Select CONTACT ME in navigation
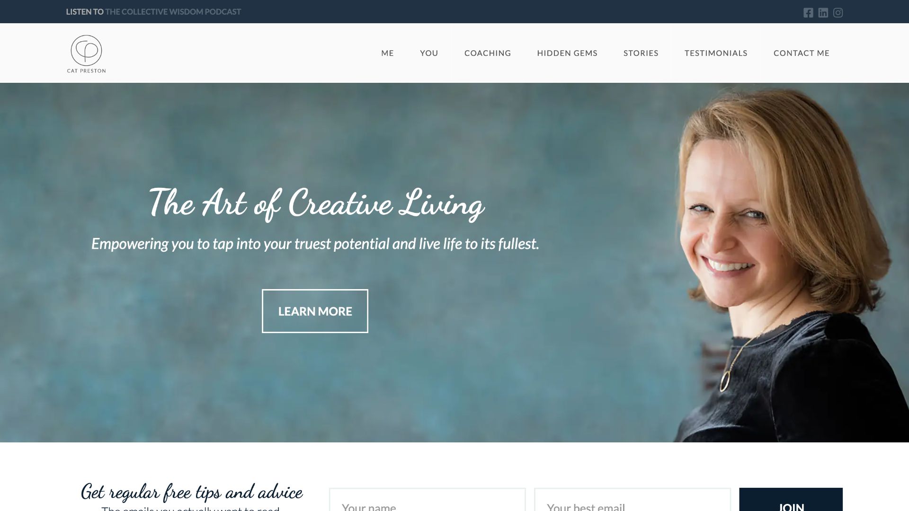The image size is (909, 511). pos(802,53)
